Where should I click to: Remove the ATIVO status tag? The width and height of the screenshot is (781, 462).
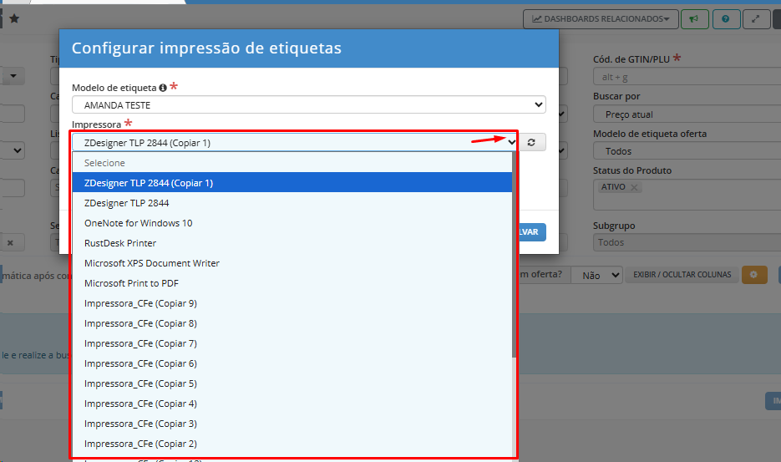coord(634,188)
